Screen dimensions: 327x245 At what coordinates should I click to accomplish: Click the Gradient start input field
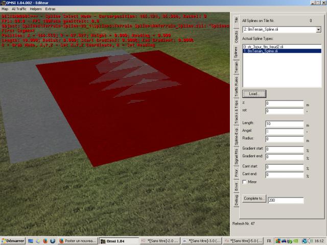click(x=285, y=149)
